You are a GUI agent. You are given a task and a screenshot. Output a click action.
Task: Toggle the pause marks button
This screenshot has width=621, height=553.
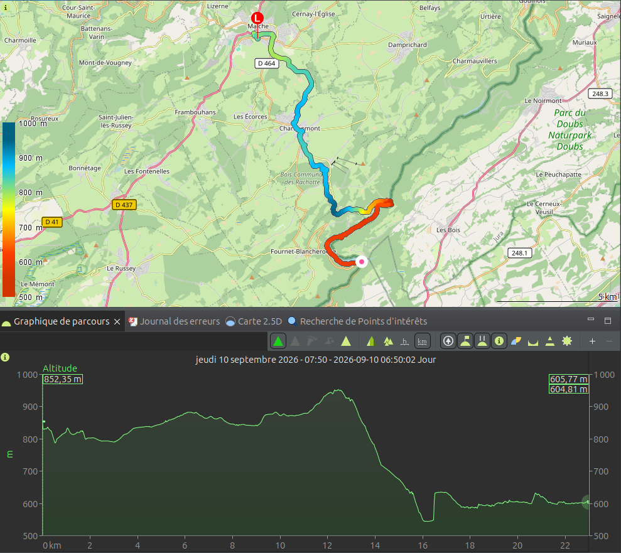(482, 341)
